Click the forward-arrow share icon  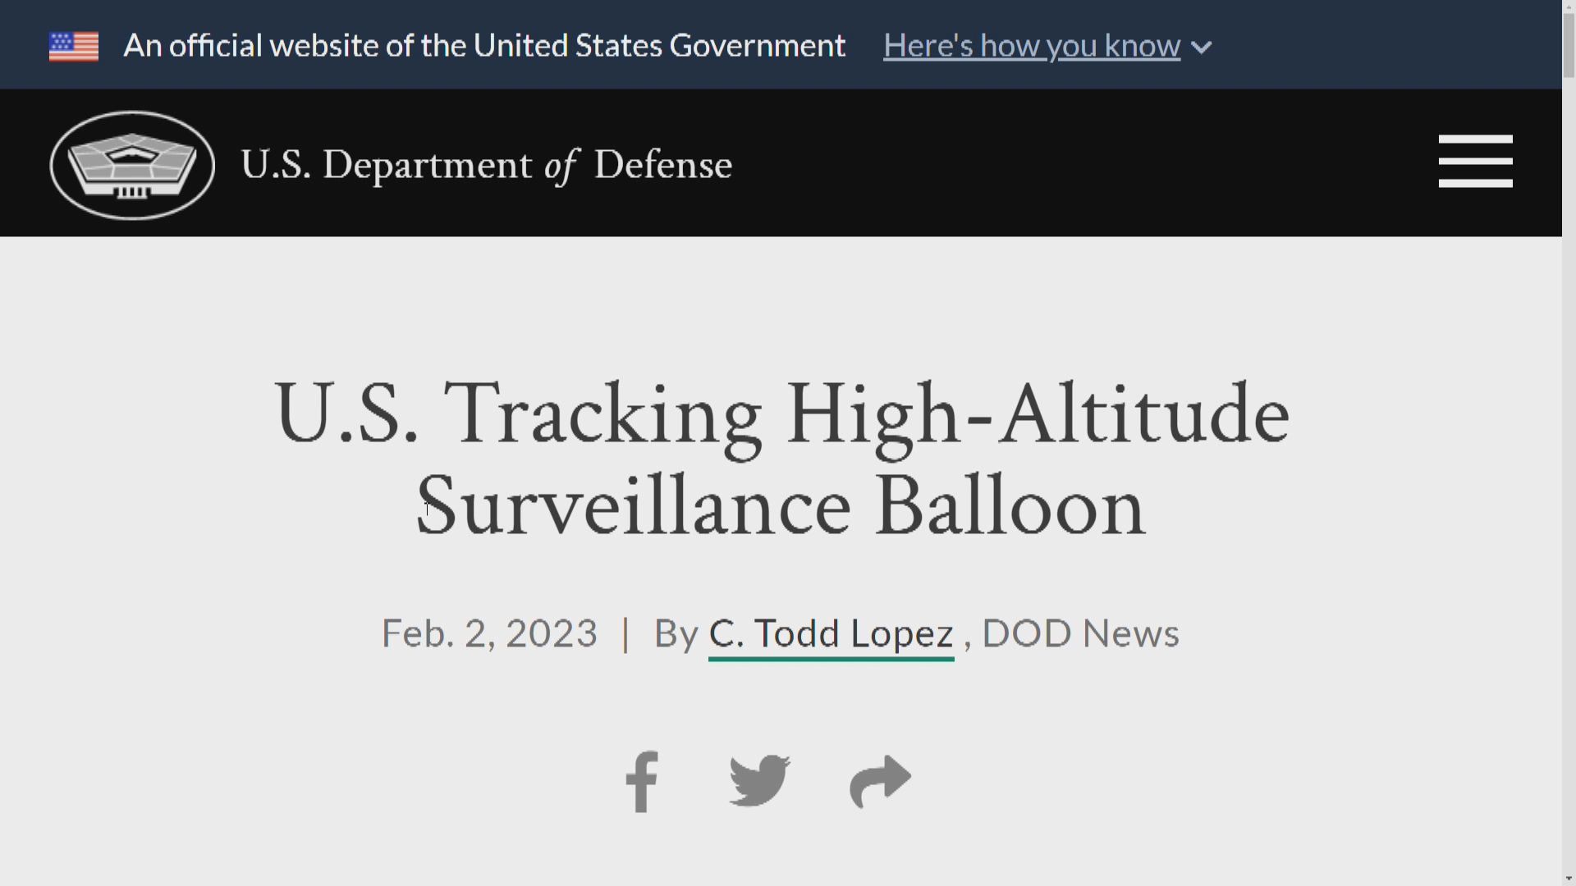pyautogui.click(x=880, y=781)
